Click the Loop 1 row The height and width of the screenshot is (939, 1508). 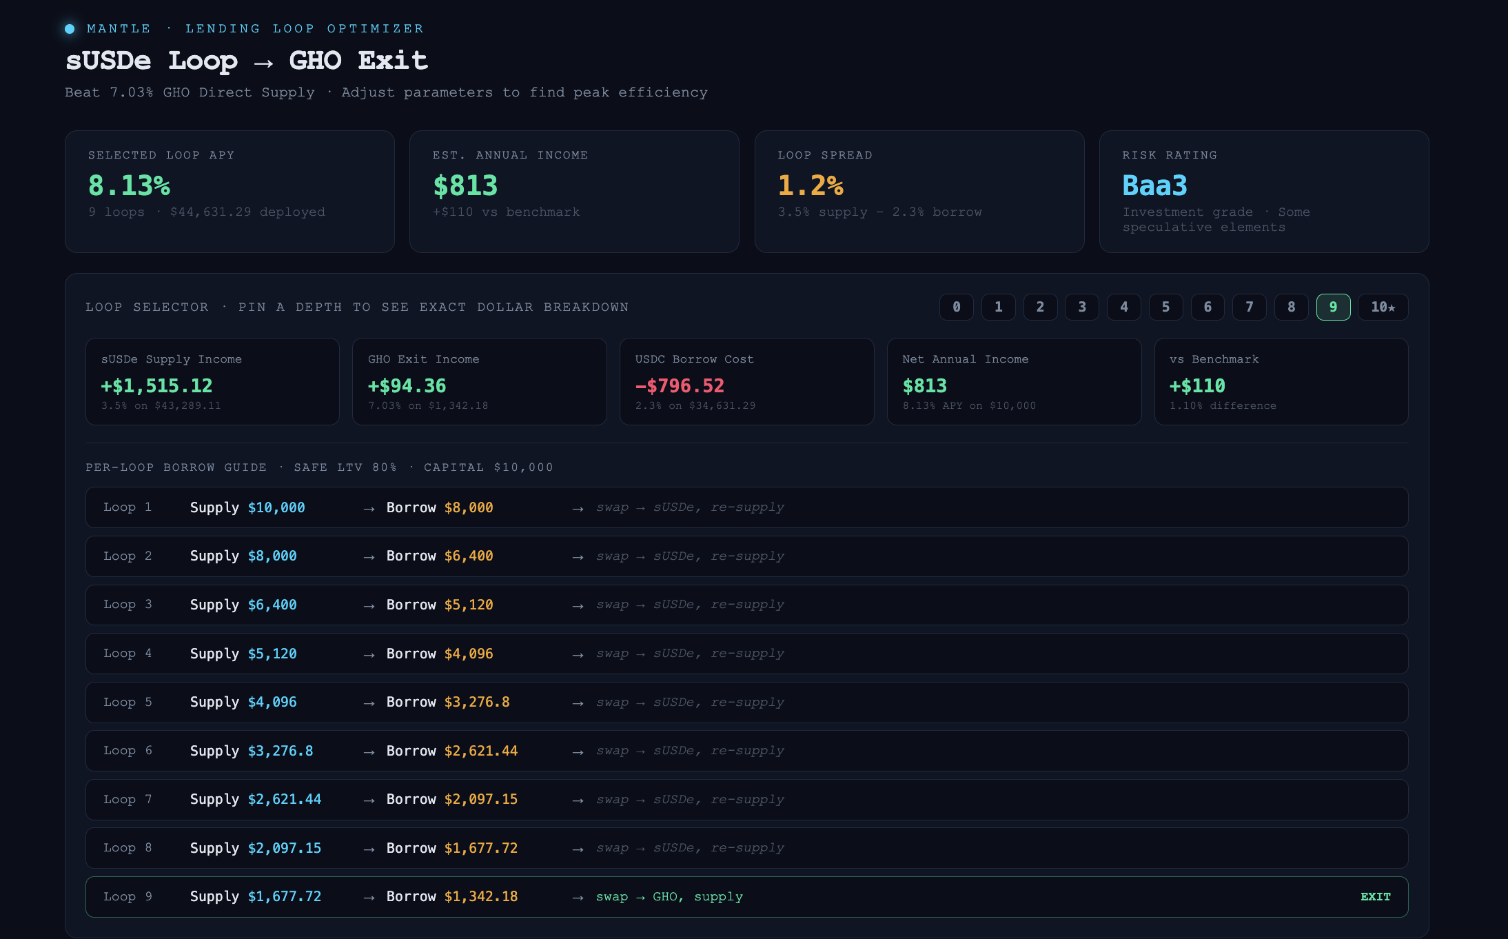click(x=746, y=507)
